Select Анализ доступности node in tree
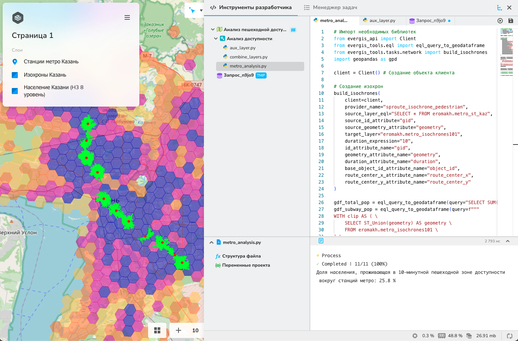The height and width of the screenshot is (341, 518). pos(250,39)
